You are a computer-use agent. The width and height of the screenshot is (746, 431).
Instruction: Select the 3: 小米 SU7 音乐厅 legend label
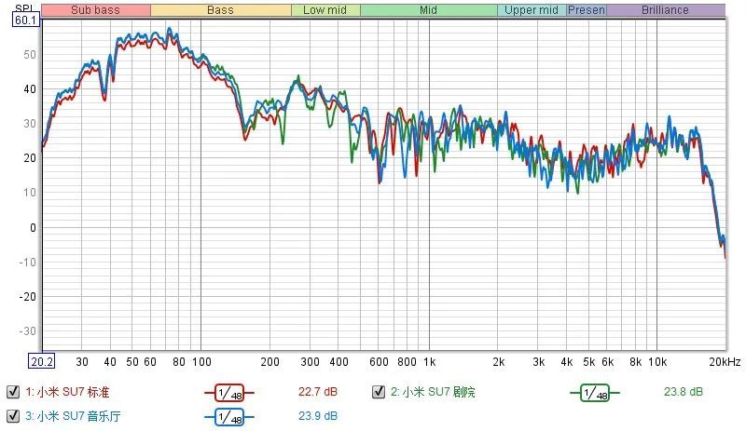[x=73, y=416]
